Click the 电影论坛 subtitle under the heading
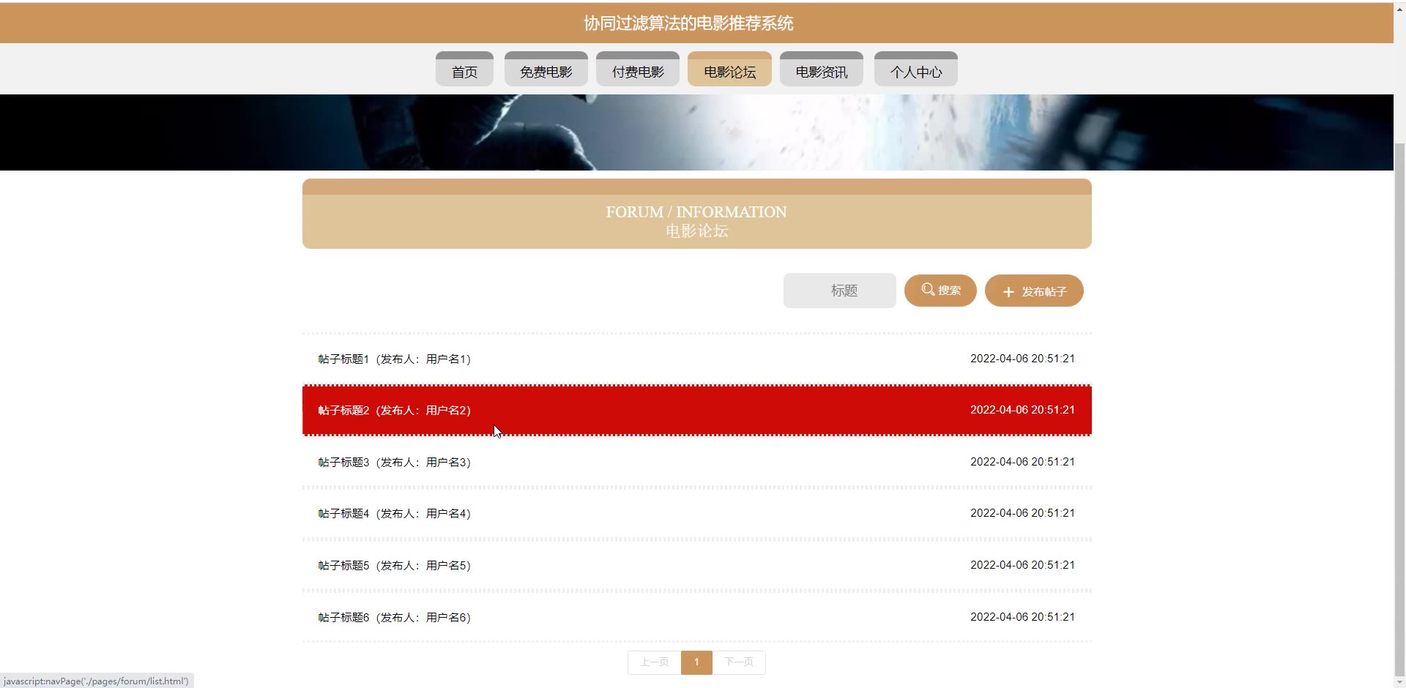Screen dimensions: 1406x688 click(x=696, y=231)
